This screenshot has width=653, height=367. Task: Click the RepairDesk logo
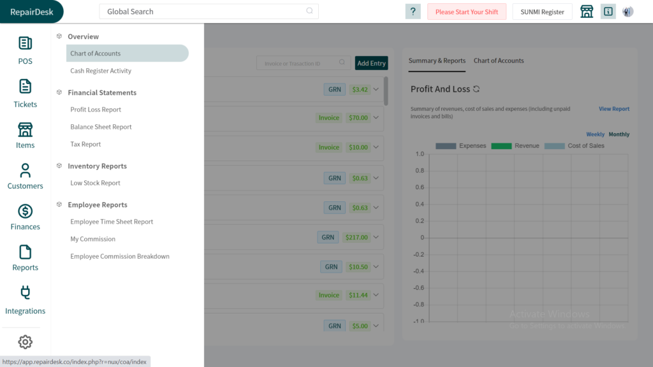(32, 11)
